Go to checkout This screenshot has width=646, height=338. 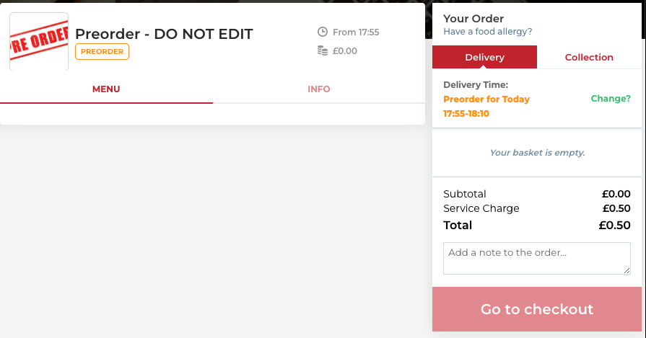click(537, 309)
